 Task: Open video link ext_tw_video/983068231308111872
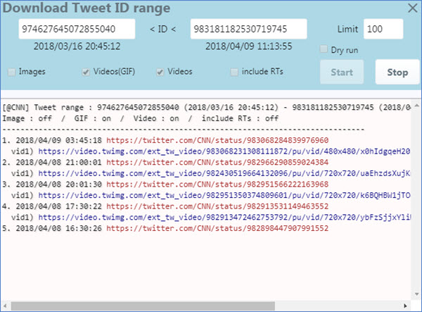(224, 151)
